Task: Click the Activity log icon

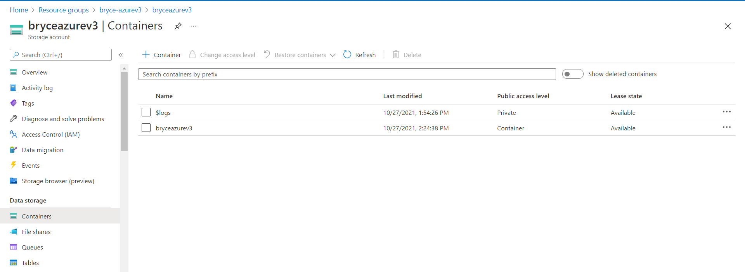Action: 14,88
